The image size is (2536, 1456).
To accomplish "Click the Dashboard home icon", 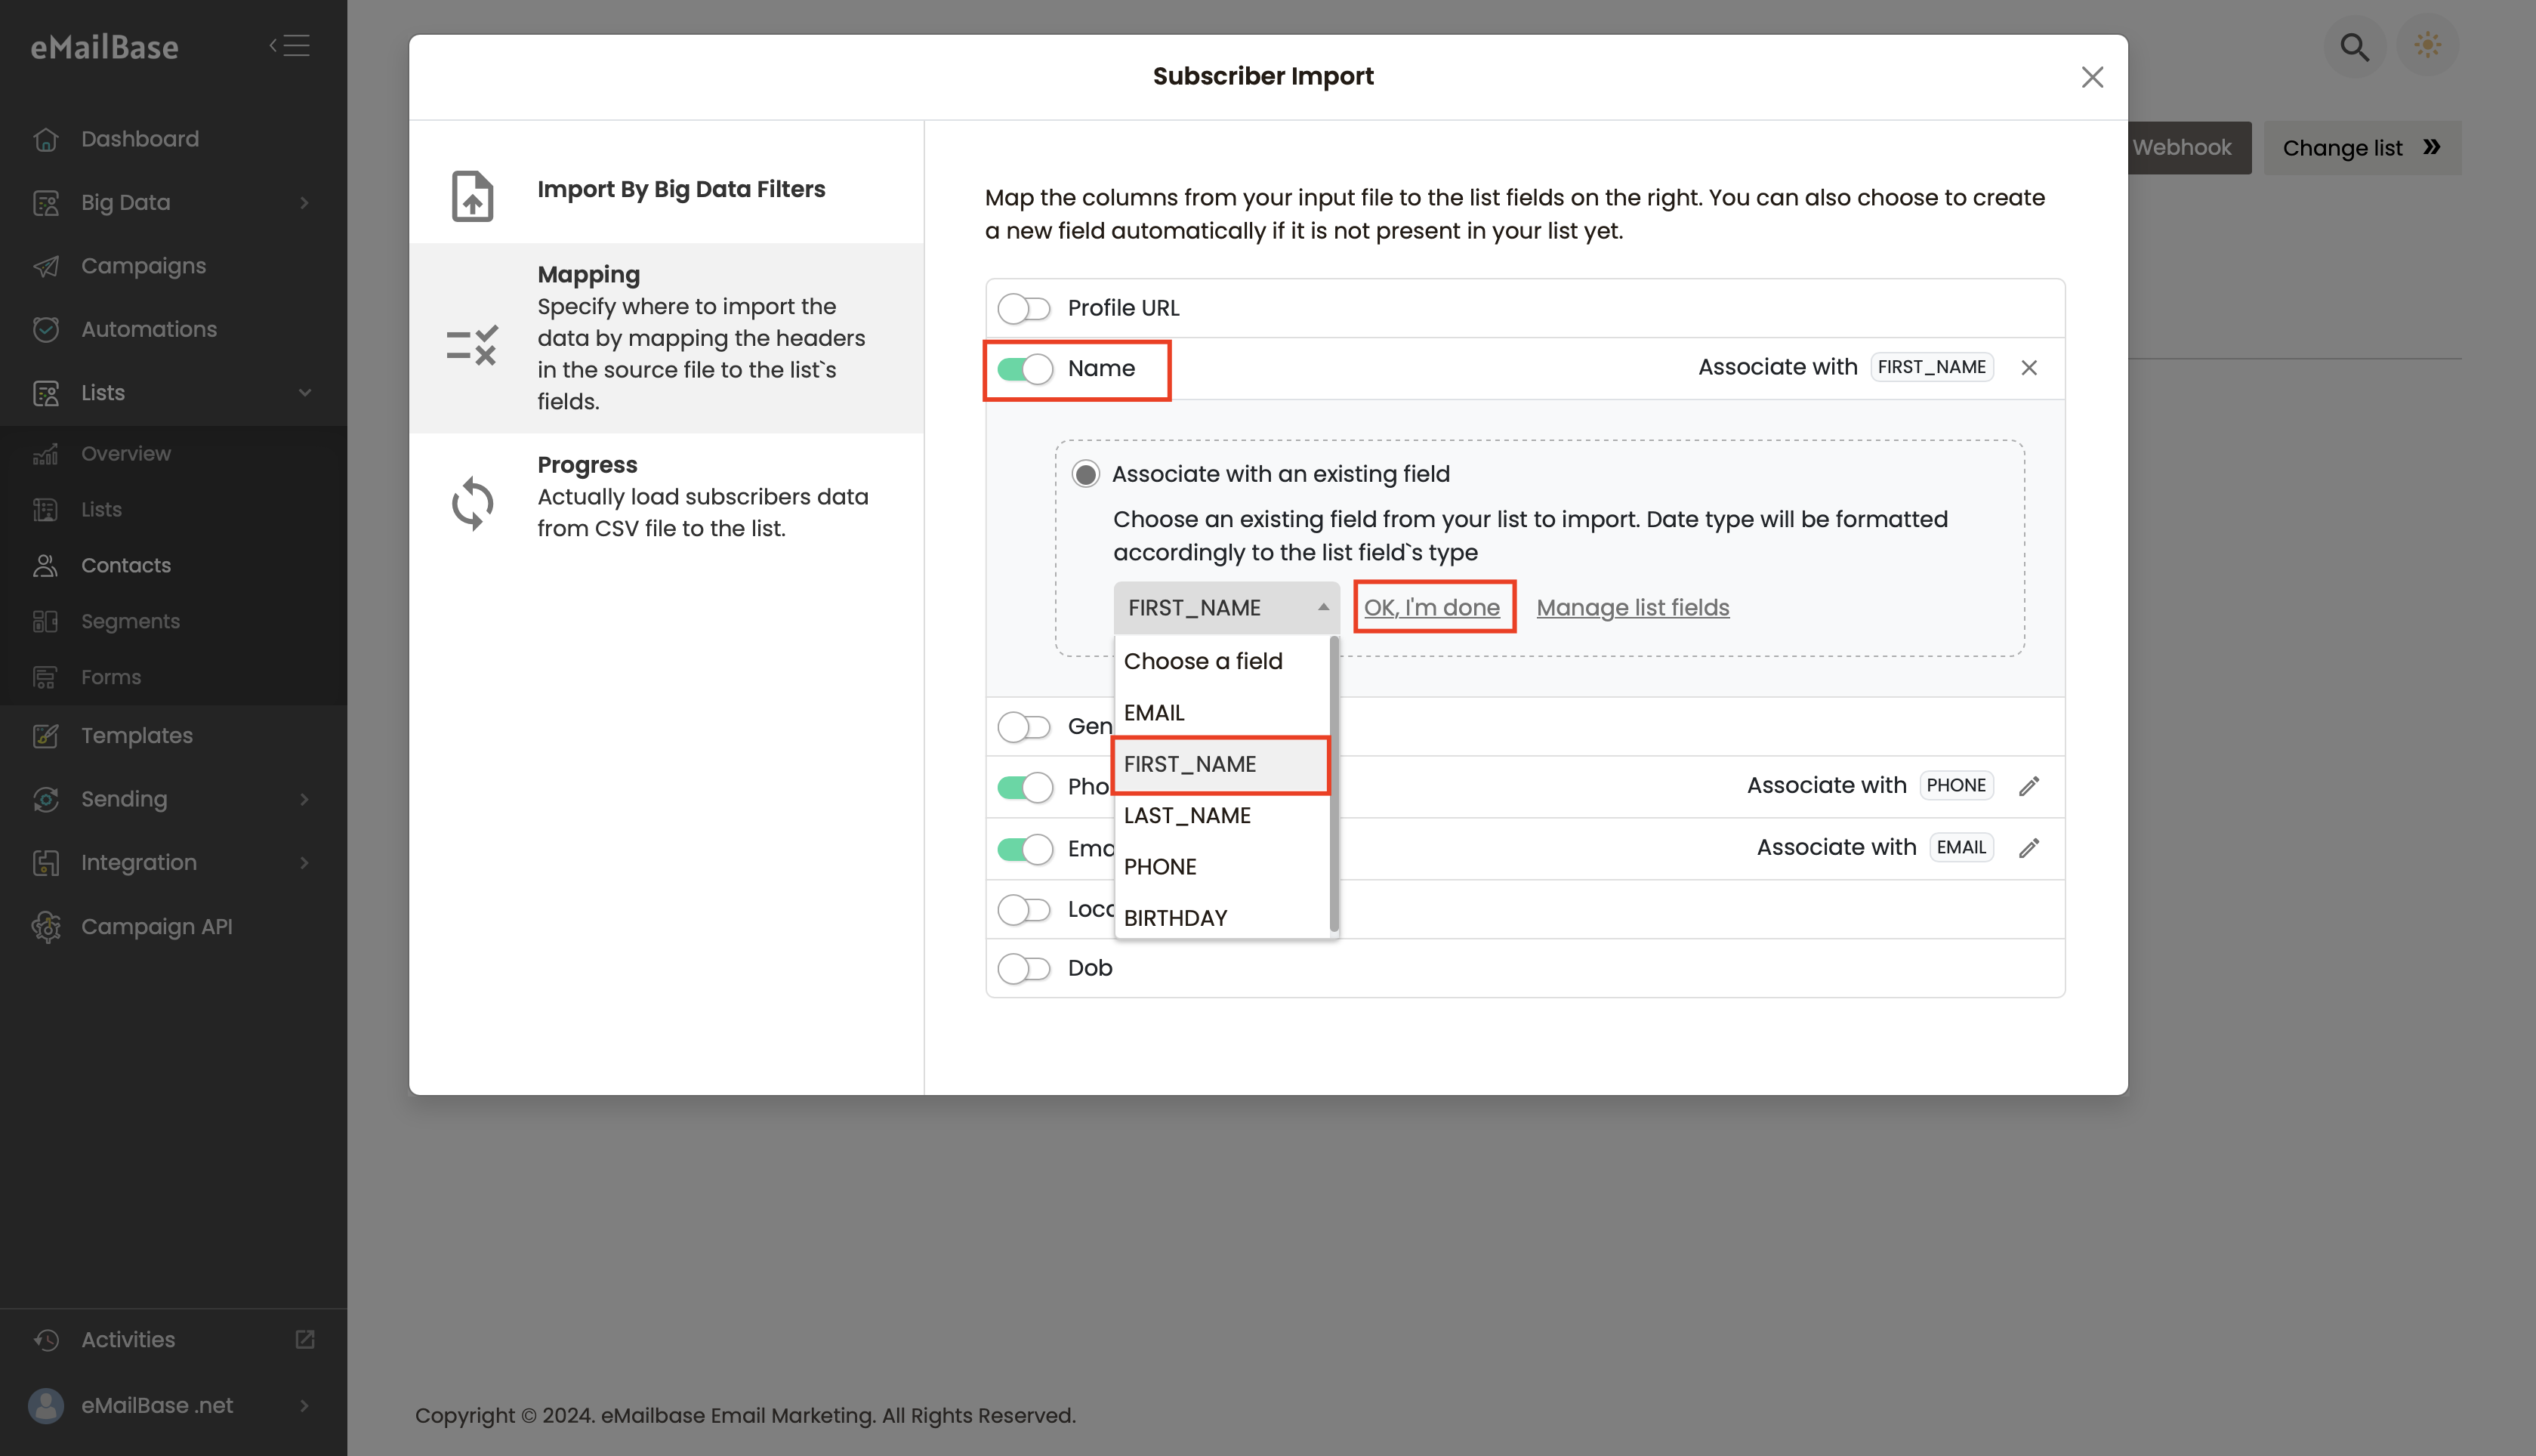I will tap(46, 139).
